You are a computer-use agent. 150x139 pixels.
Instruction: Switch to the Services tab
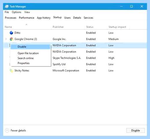88,18
